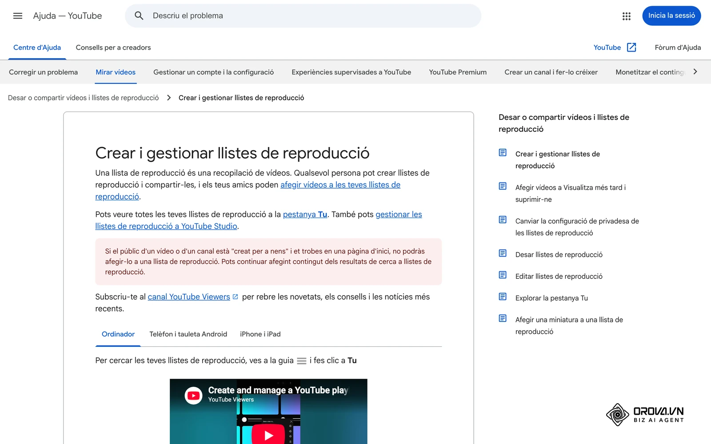
Task: Click breadcrumb Desar o compartir vídeos
Action: (83, 98)
